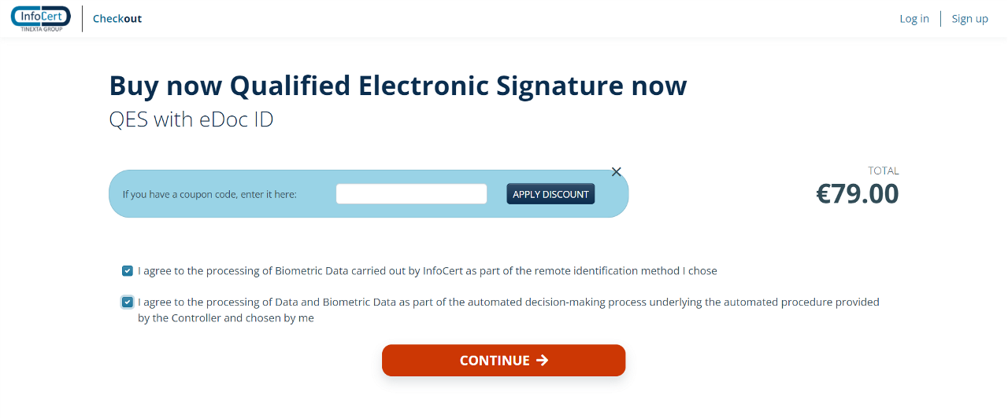Click the automated decision-making consent label text
This screenshot has width=1008, height=418.
point(508,302)
